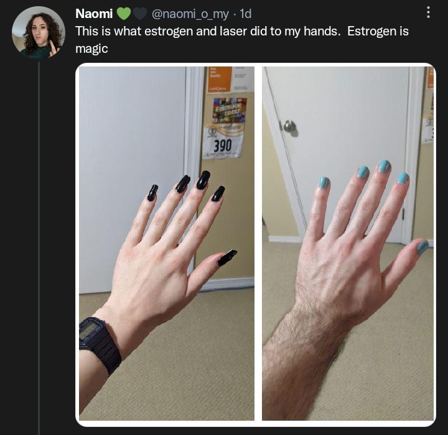Click the dark heart emoji after the name
This screenshot has height=435, width=448.
140,14
